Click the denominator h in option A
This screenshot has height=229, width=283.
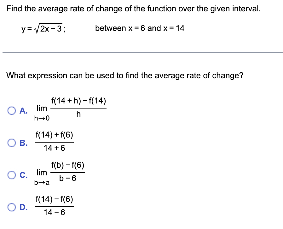click(x=78, y=115)
